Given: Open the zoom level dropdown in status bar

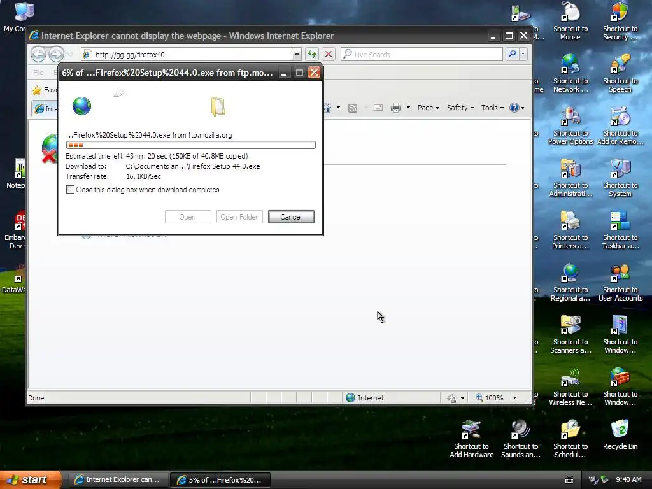Looking at the screenshot, I should click(514, 397).
